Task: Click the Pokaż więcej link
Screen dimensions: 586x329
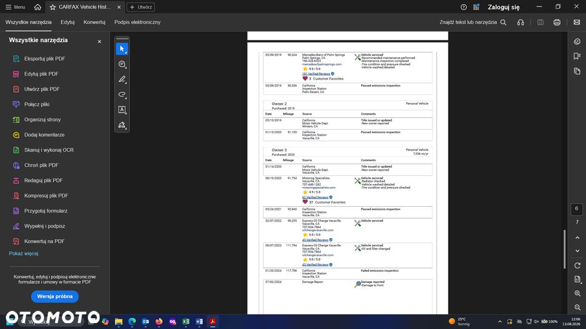Action: coord(23,254)
